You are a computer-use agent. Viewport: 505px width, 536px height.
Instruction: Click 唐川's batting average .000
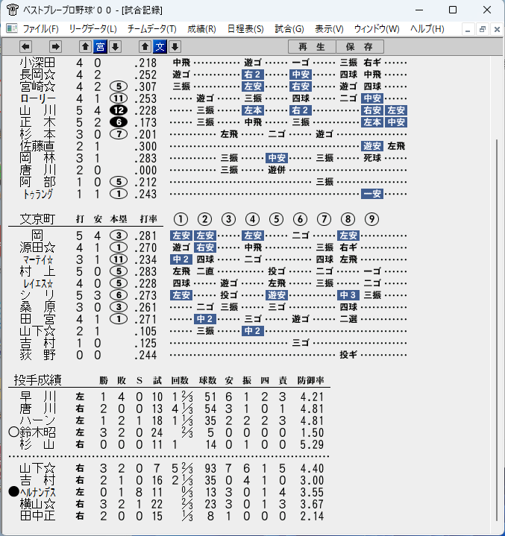coord(145,170)
